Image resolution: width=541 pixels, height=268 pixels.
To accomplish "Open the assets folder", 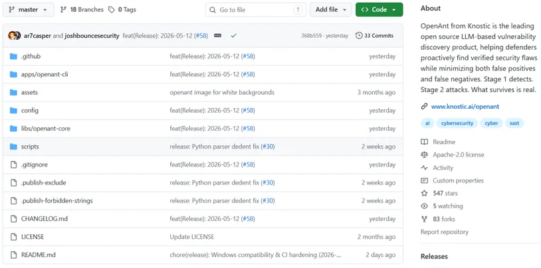I will click(x=29, y=92).
